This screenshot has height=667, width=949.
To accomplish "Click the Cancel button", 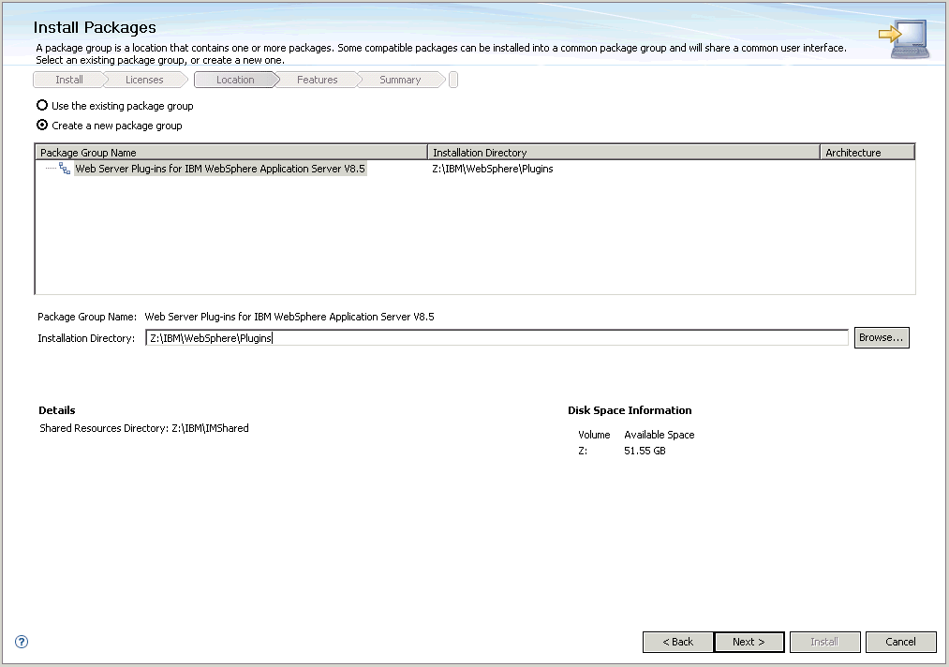I will click(900, 642).
